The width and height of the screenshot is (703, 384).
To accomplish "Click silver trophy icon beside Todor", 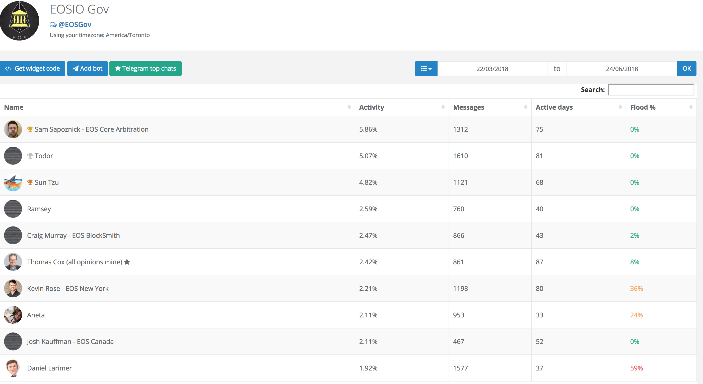I will 30,156.
